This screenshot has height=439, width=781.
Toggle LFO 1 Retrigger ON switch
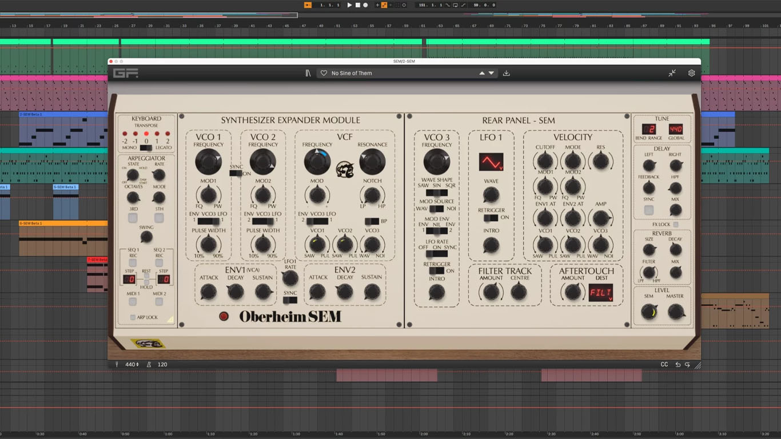tap(491, 218)
